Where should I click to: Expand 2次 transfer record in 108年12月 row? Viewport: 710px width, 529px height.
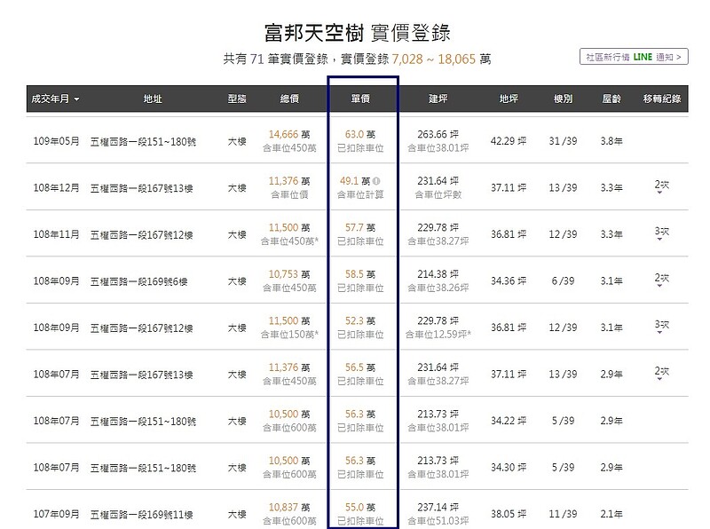pos(661,186)
